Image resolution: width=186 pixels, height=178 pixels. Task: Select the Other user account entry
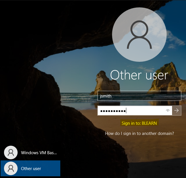coord(30,168)
